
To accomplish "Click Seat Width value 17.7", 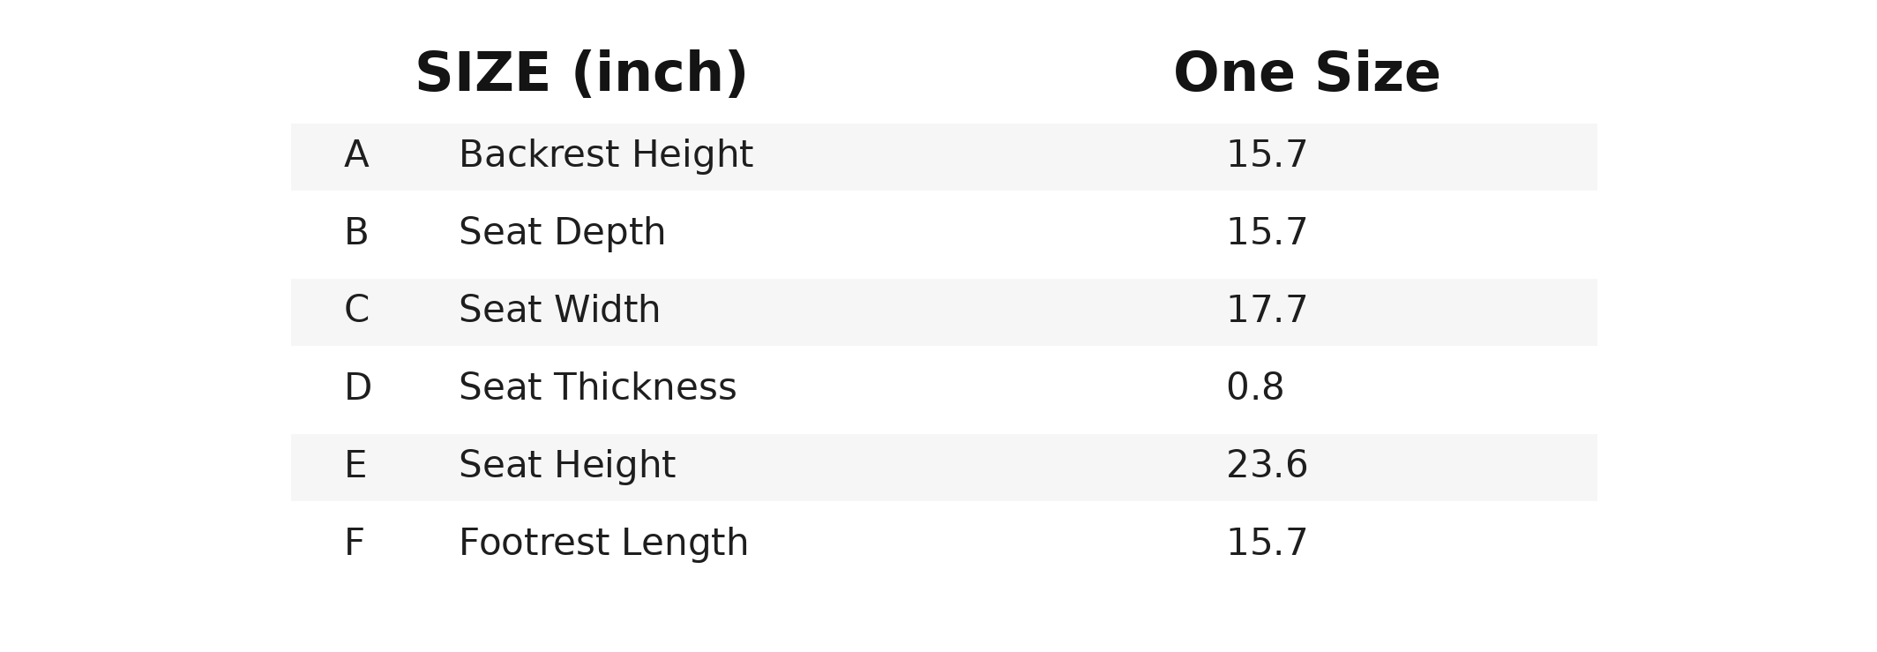I will click(1267, 311).
